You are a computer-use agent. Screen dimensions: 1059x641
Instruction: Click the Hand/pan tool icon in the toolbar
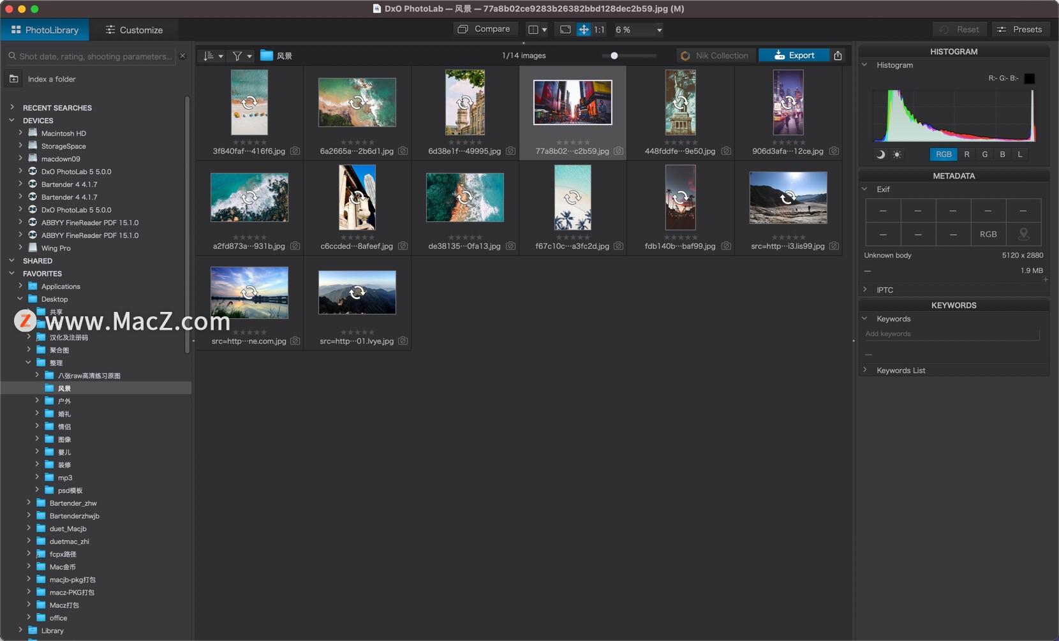pyautogui.click(x=583, y=29)
